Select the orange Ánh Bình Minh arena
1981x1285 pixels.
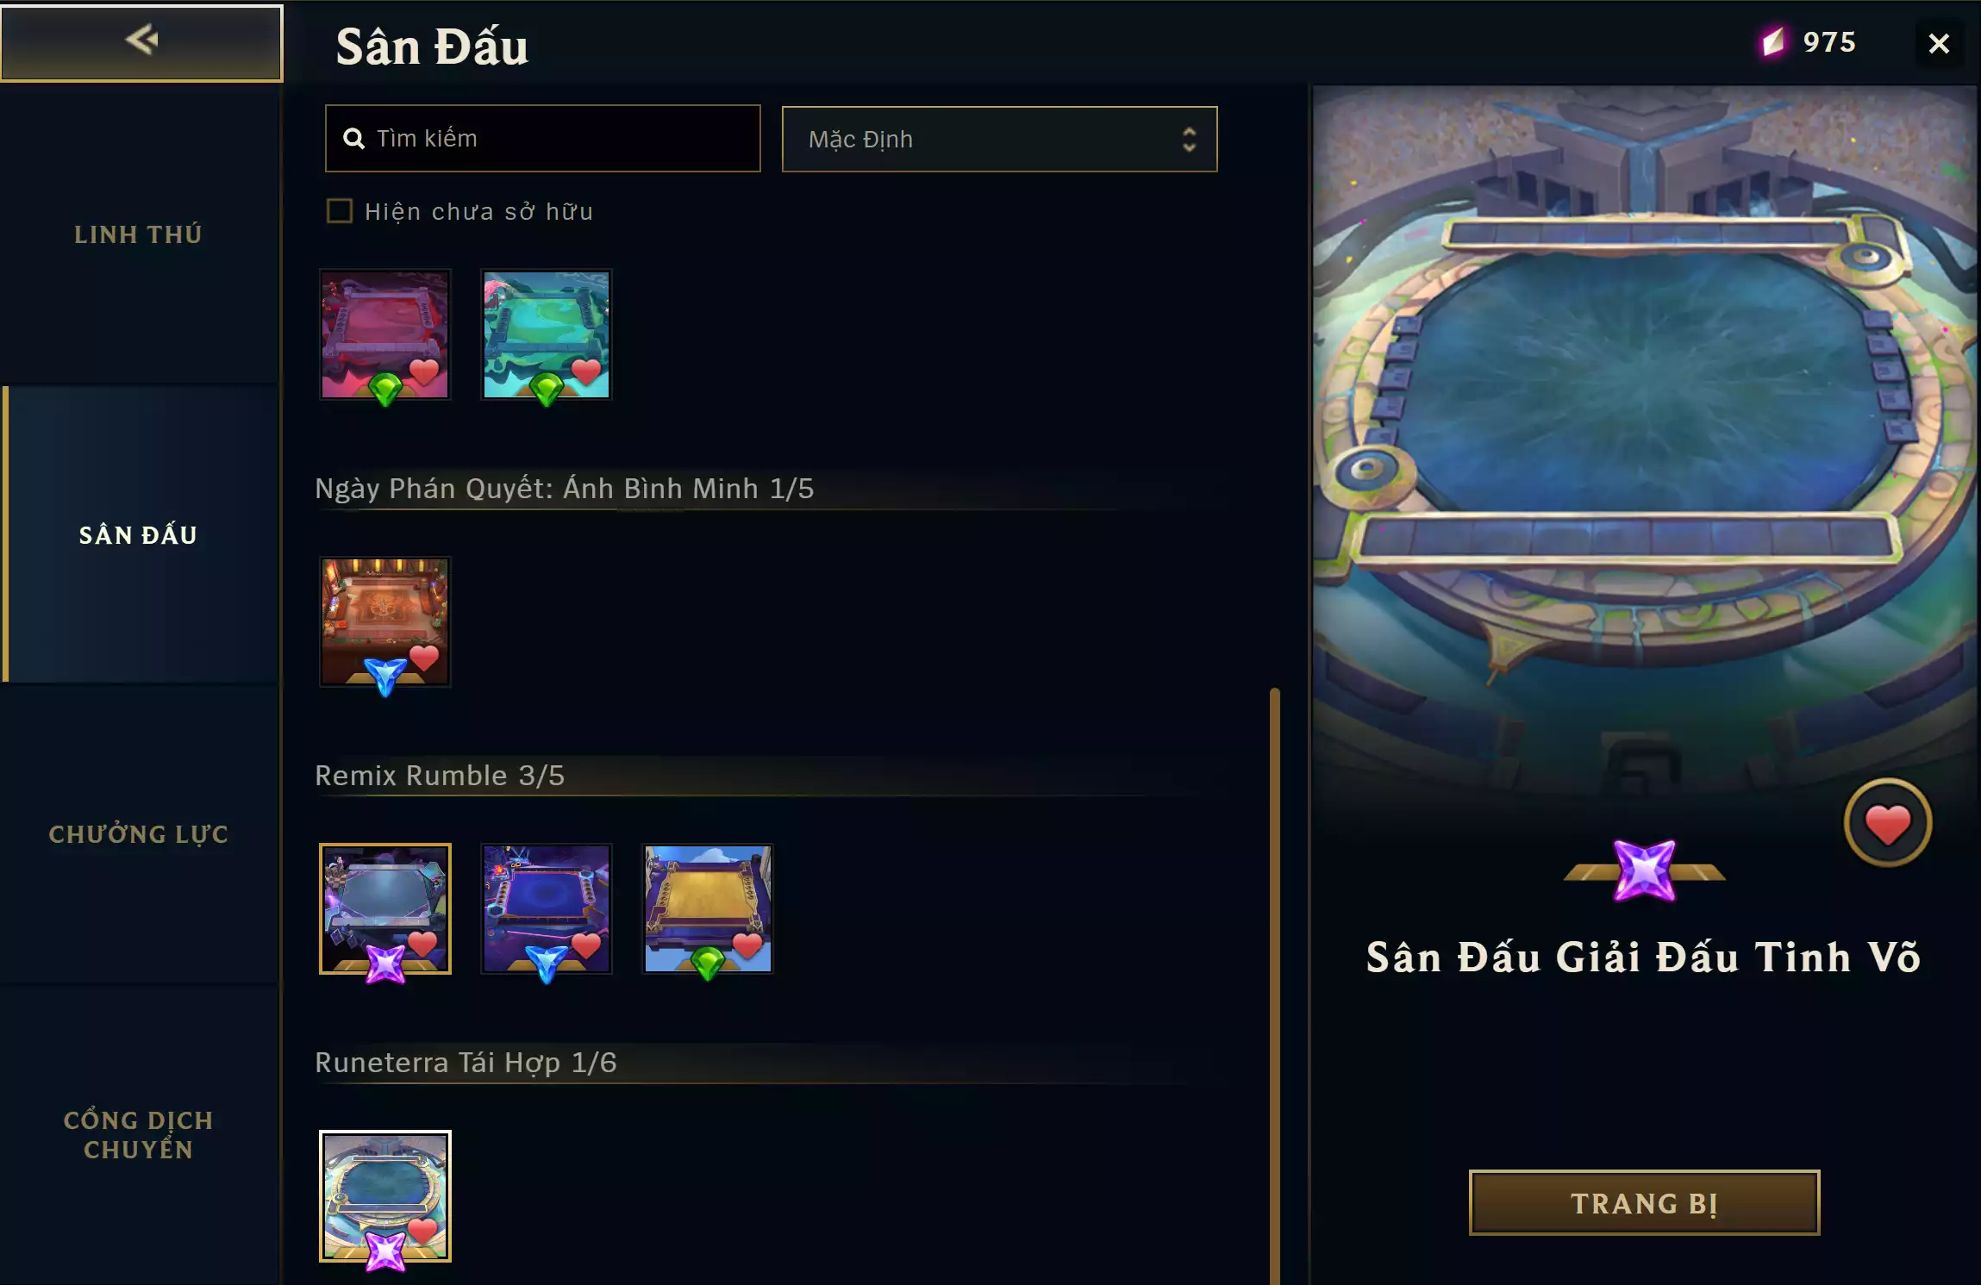coord(385,621)
